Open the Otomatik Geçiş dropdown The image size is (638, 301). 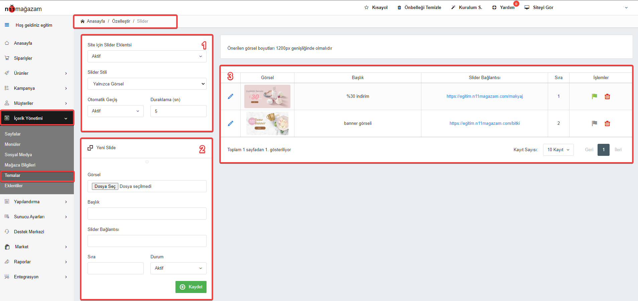coord(116,111)
